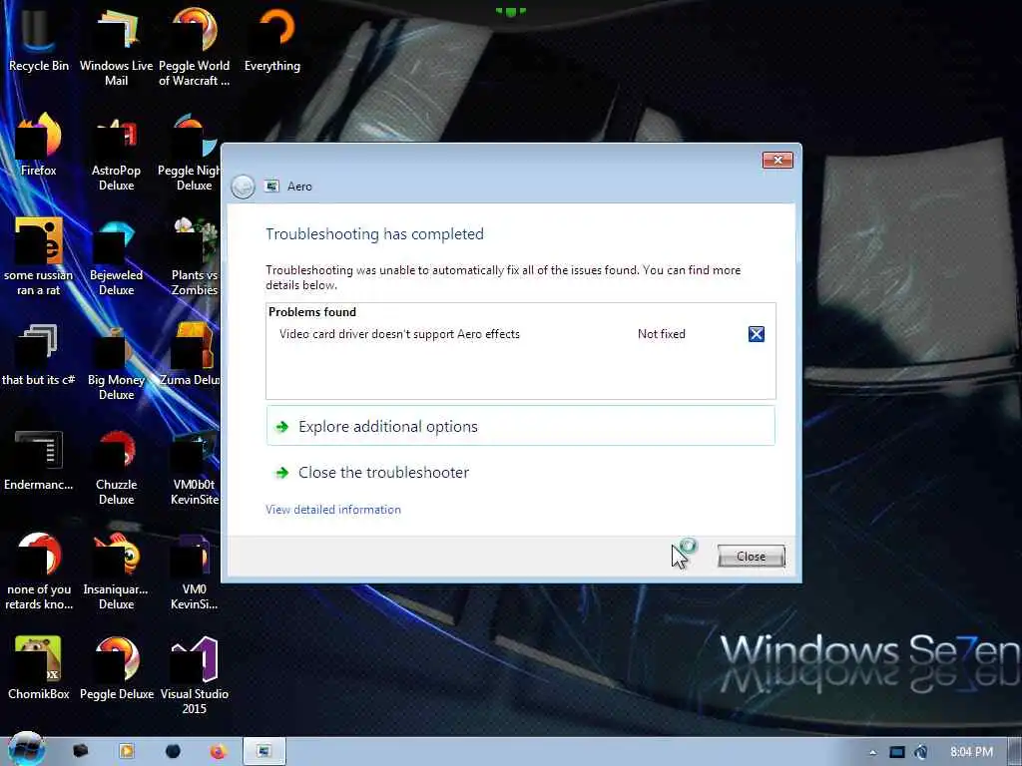
Task: Click Close the troubleshooter option
Action: (x=520, y=472)
